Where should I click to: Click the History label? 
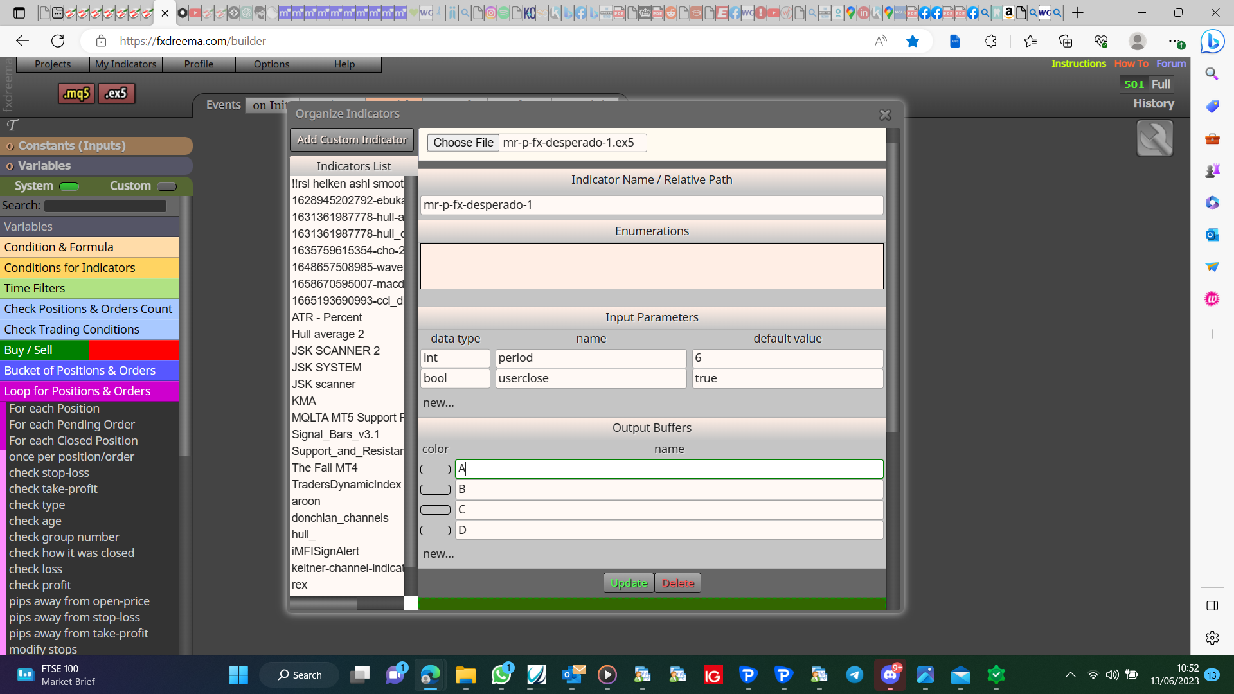click(1153, 103)
